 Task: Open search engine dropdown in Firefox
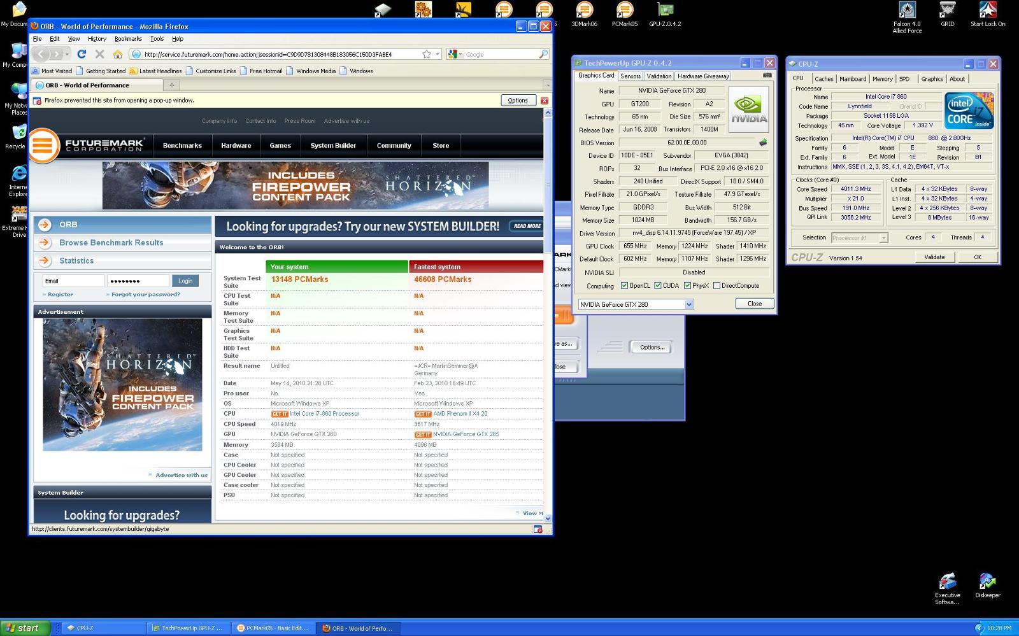pyautogui.click(x=460, y=54)
